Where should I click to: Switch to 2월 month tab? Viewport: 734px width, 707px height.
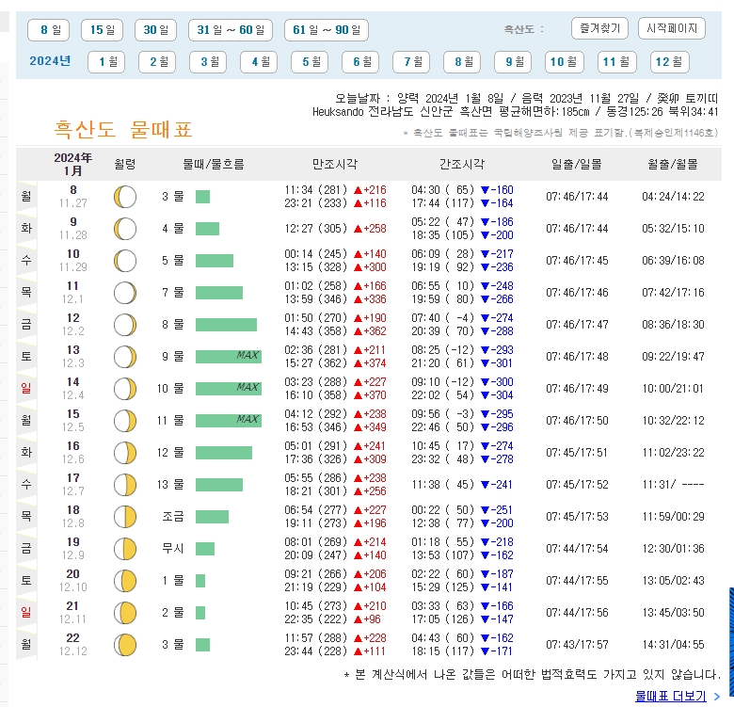pyautogui.click(x=157, y=62)
